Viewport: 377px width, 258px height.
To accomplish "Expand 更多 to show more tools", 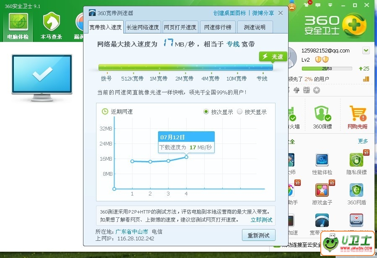I will 363,141.
